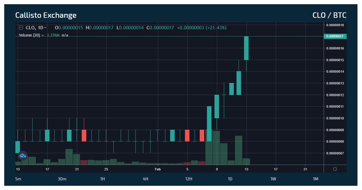362x190 pixels.
Task: Collapse the CLO legend box icon
Action: click(21, 28)
